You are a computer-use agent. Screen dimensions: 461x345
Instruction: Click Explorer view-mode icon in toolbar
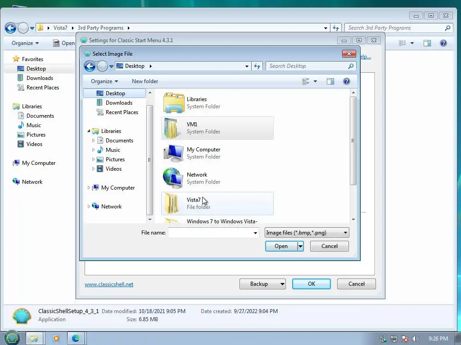pyautogui.click(x=402, y=43)
